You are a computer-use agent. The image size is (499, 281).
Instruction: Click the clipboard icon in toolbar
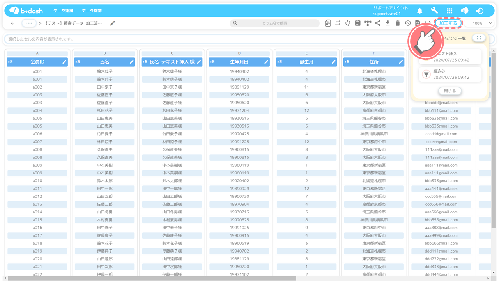point(357,23)
